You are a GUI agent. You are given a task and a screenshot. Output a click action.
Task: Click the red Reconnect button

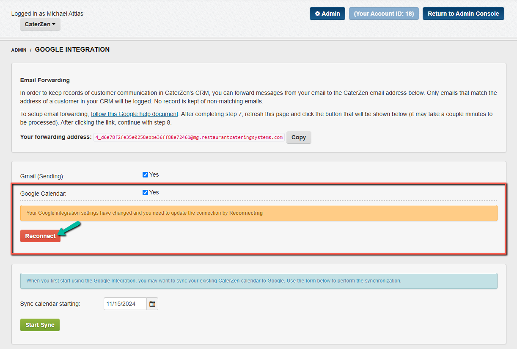click(x=40, y=236)
